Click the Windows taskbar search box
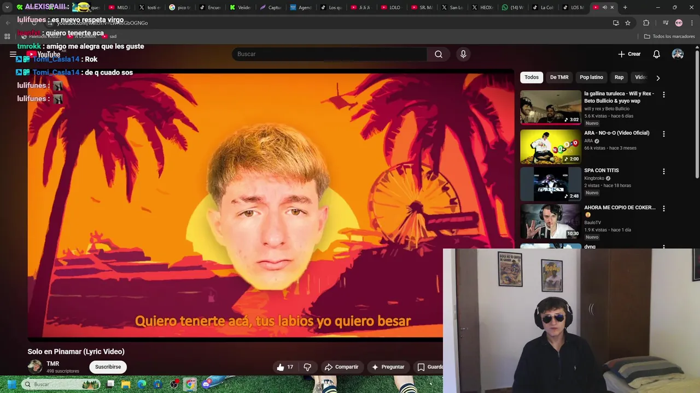700x393 pixels. [61, 384]
